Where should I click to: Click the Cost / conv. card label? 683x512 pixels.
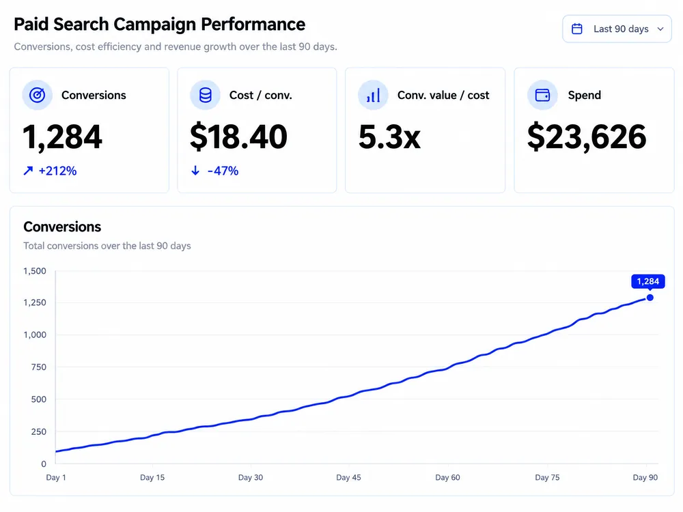point(260,95)
